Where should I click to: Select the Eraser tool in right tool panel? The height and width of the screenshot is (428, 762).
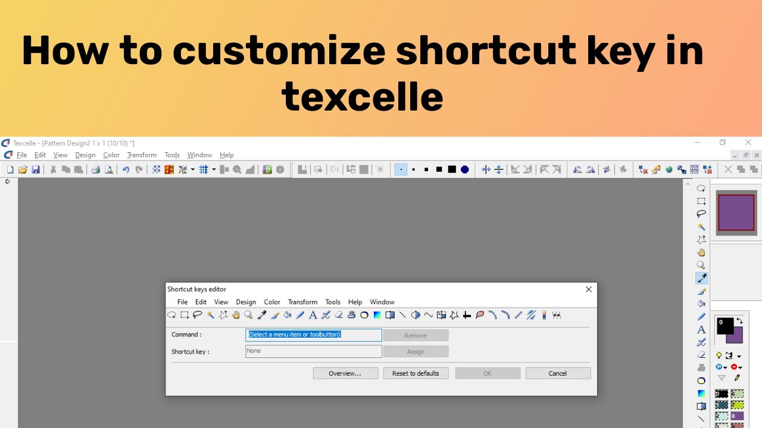(x=701, y=355)
